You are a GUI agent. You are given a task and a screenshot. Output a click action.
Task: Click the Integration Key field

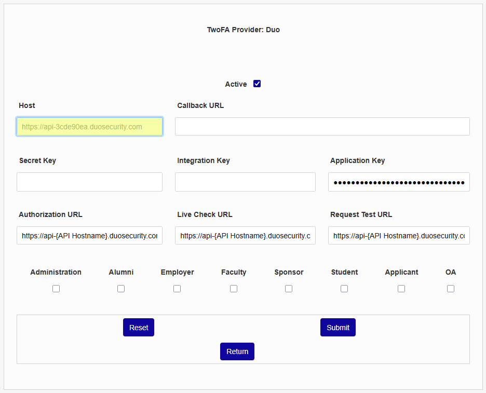245,182
